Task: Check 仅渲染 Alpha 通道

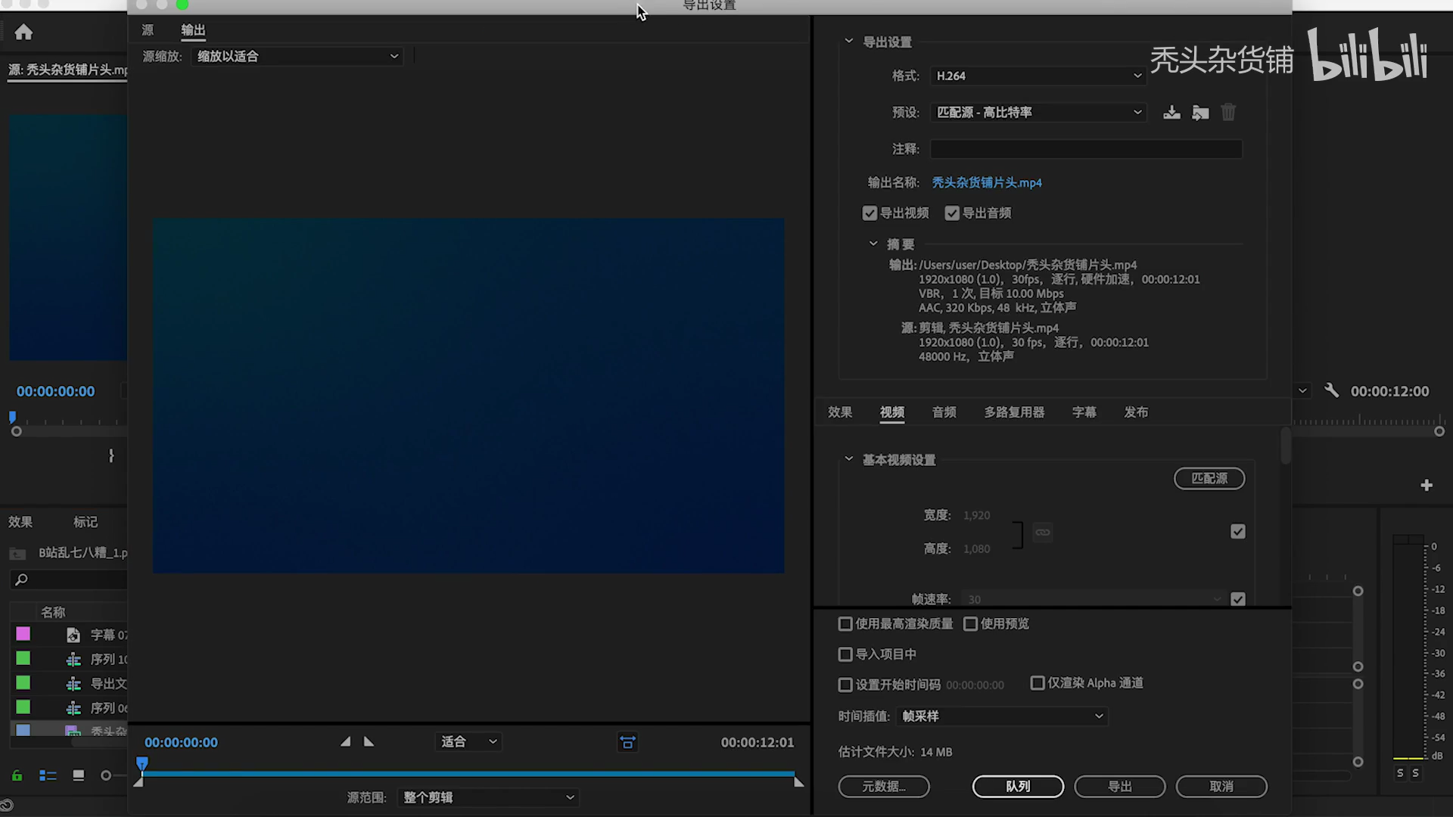Action: [1038, 683]
